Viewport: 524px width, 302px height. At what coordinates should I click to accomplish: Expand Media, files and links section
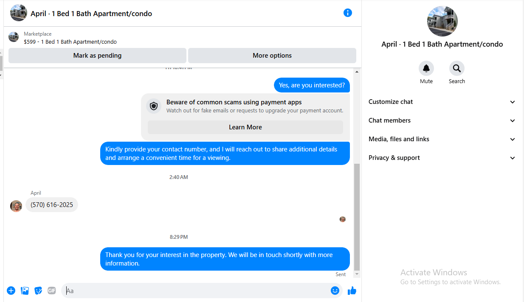coord(442,139)
